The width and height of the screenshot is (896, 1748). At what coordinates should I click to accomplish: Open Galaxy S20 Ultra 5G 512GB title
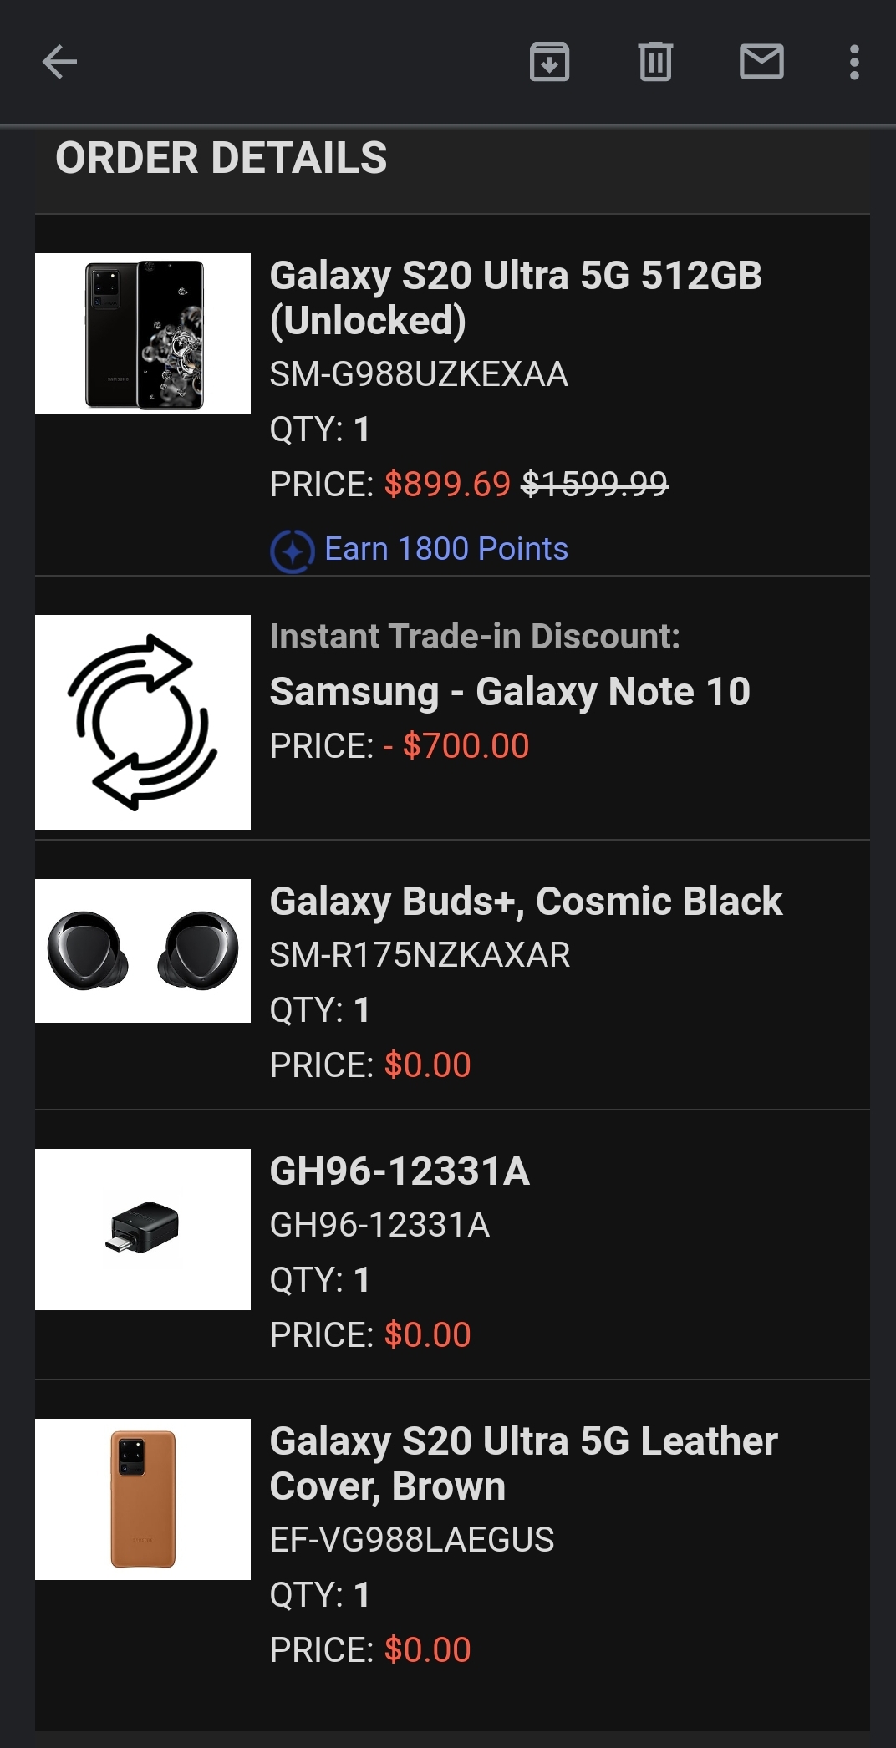click(x=516, y=298)
